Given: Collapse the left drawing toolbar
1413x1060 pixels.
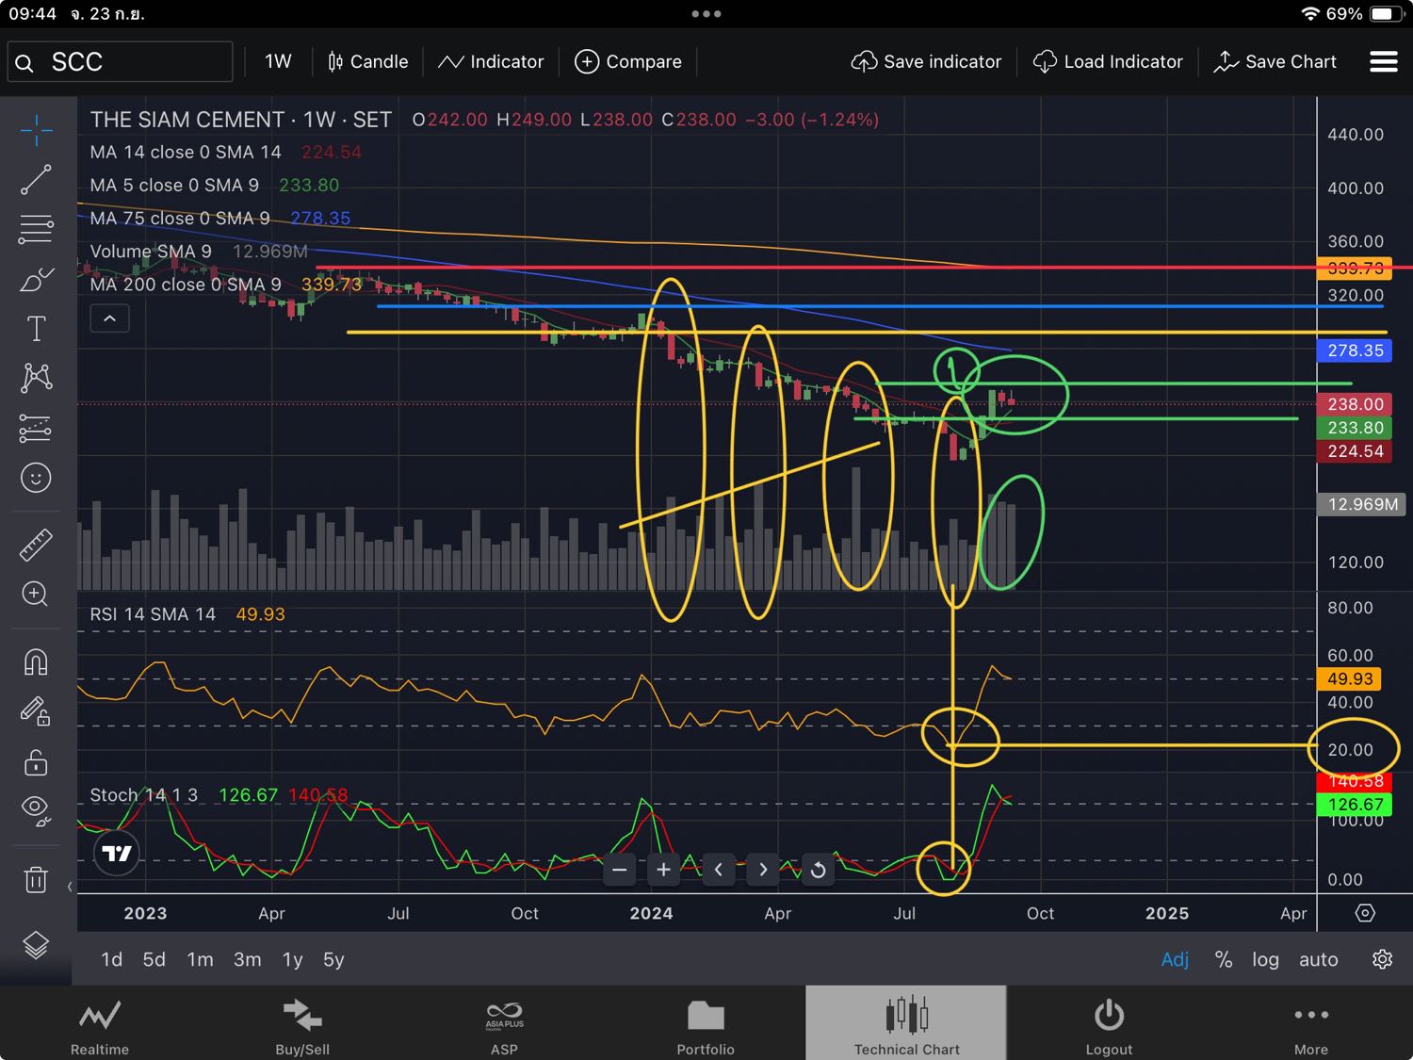Looking at the screenshot, I should [70, 887].
